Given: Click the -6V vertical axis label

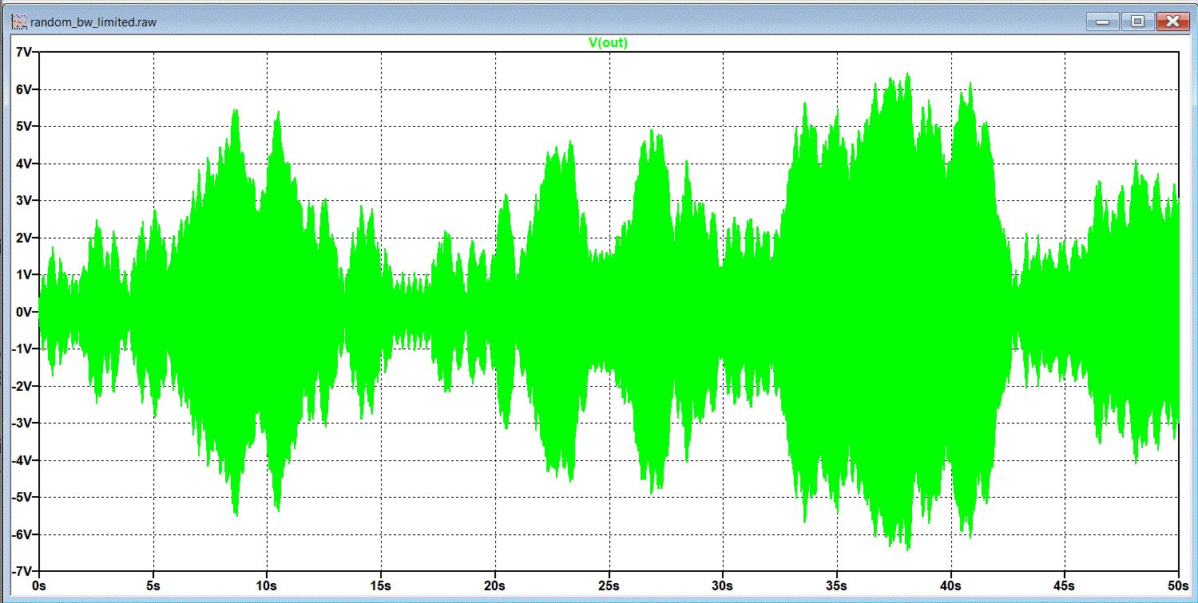Looking at the screenshot, I should click(21, 534).
